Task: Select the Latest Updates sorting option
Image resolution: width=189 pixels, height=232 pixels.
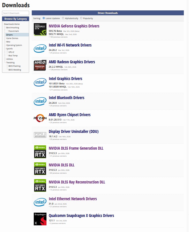Action: (x=44, y=18)
